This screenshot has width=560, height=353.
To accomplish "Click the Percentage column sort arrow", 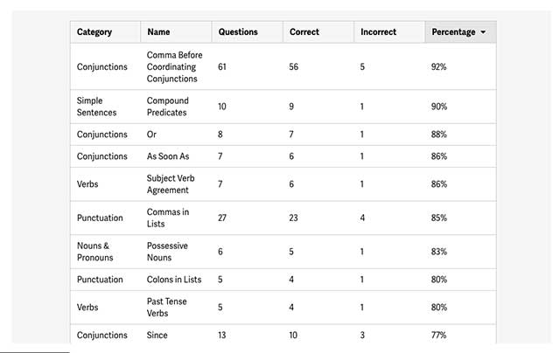I will [484, 32].
